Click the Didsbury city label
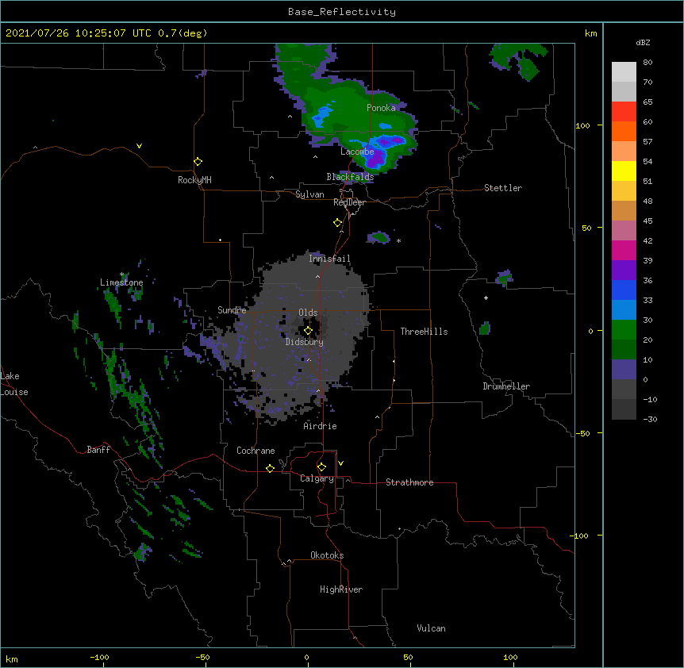This screenshot has width=684, height=668. click(x=305, y=342)
